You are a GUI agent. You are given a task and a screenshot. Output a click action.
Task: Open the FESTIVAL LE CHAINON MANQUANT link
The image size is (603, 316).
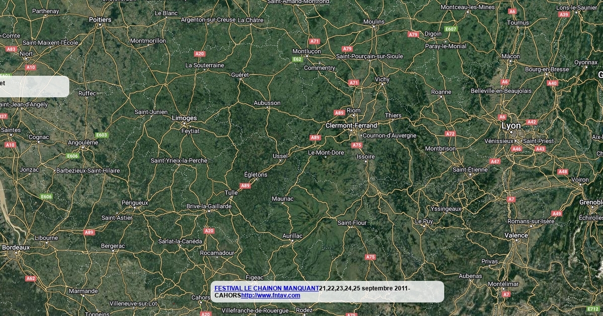pyautogui.click(x=267, y=288)
